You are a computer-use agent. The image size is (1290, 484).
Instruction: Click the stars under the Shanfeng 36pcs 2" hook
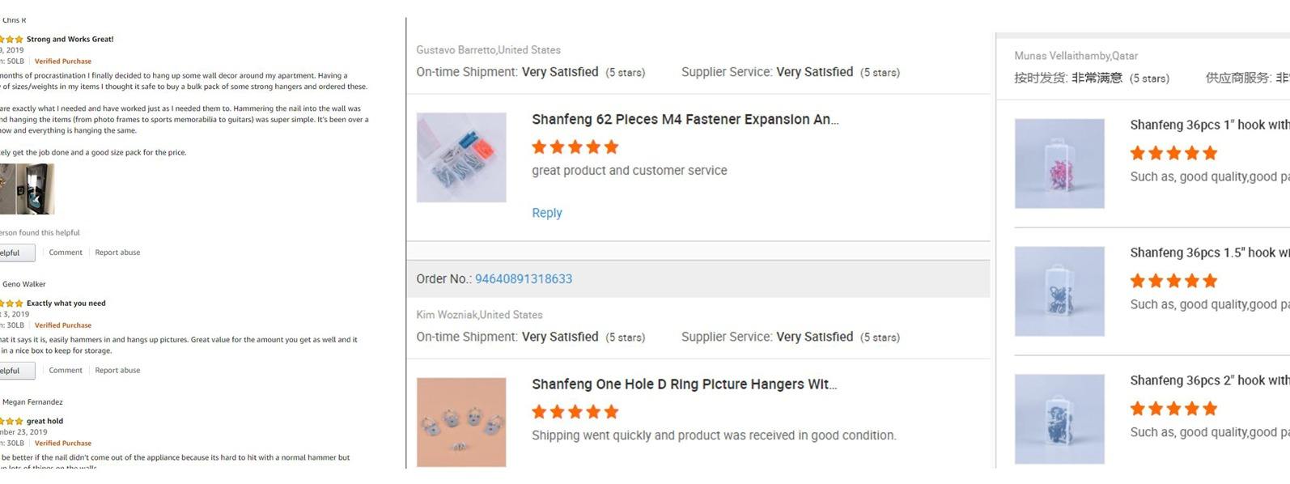1173,409
